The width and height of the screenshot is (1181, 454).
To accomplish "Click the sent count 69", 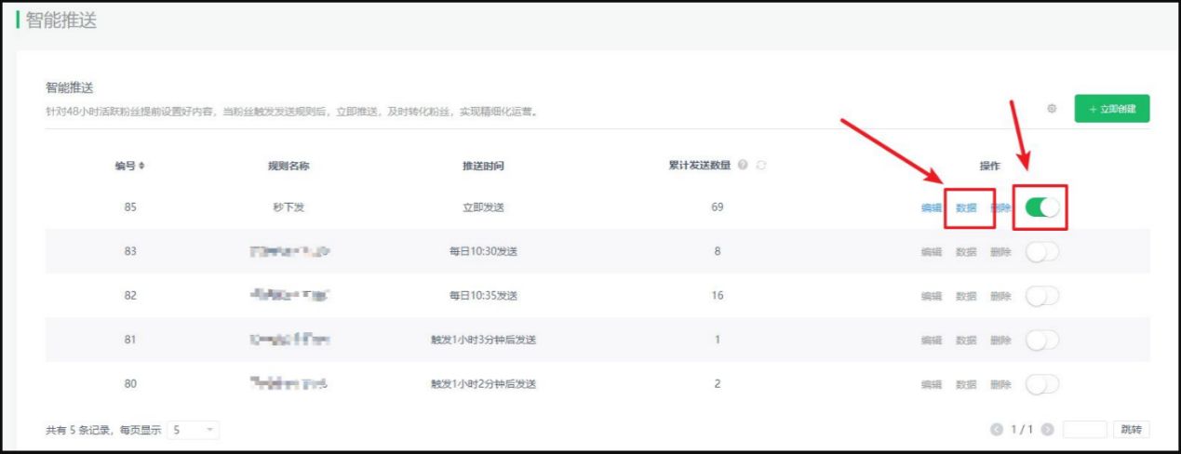I will pyautogui.click(x=718, y=207).
